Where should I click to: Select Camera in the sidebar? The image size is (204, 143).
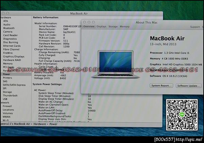coord(8,32)
